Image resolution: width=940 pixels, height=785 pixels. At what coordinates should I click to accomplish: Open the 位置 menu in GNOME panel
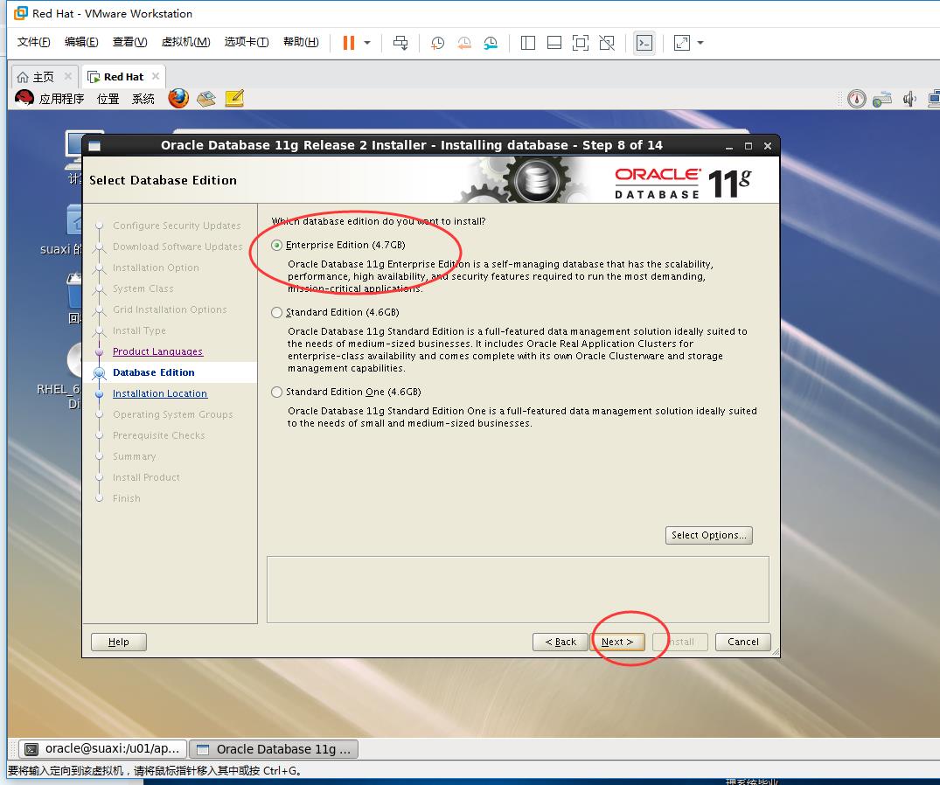pos(108,99)
